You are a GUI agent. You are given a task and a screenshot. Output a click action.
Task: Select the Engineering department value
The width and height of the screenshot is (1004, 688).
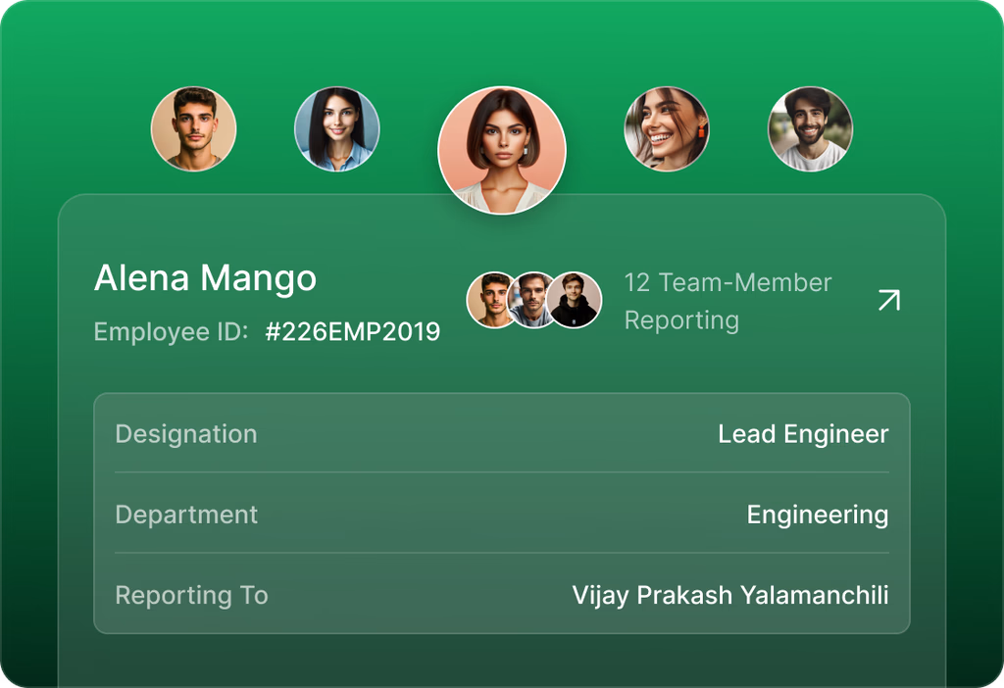click(818, 516)
